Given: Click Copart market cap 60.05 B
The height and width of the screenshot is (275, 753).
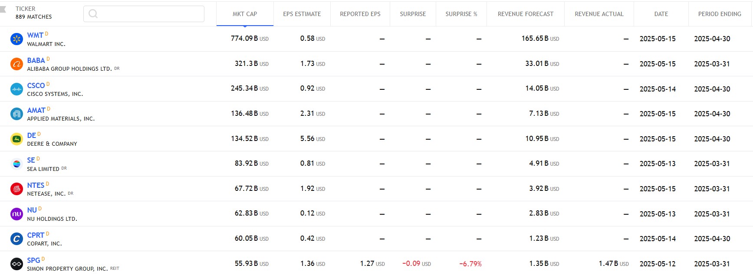Looking at the screenshot, I should coord(252,239).
